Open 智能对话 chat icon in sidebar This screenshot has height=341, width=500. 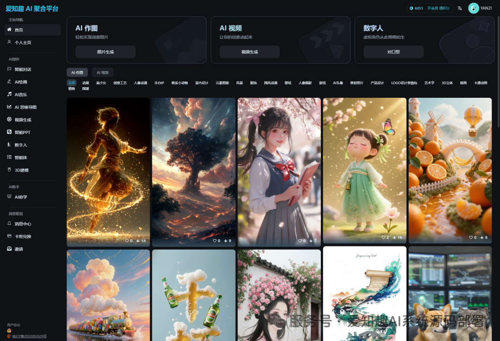click(9, 69)
